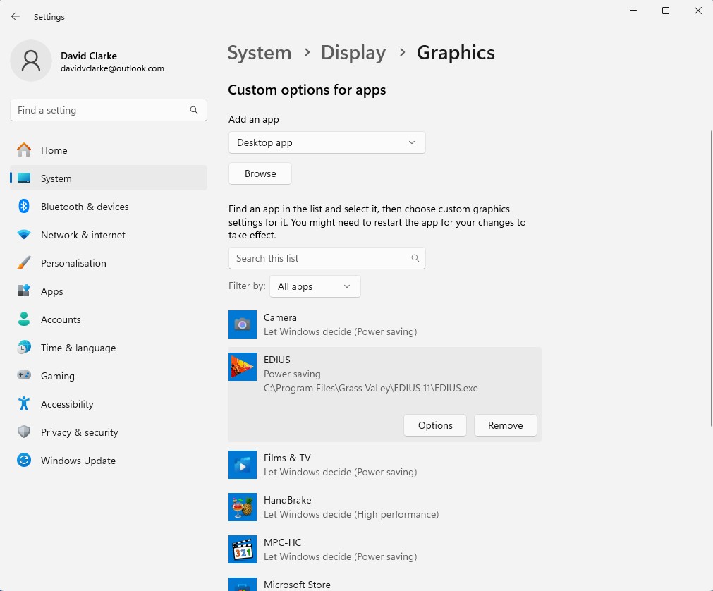Click the Personalisation paintbrush icon
The width and height of the screenshot is (713, 591).
(x=24, y=263)
